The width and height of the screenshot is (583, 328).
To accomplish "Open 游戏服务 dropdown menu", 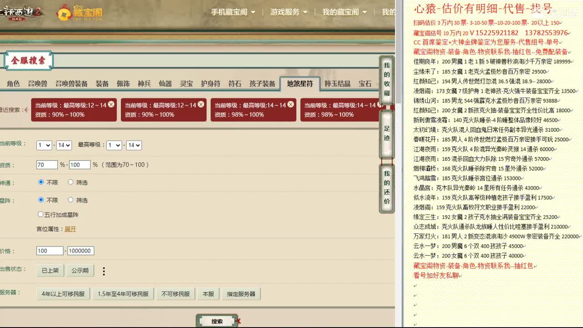I will 289,12.
